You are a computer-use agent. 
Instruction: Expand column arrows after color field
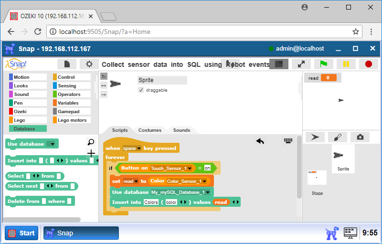(x=183, y=202)
